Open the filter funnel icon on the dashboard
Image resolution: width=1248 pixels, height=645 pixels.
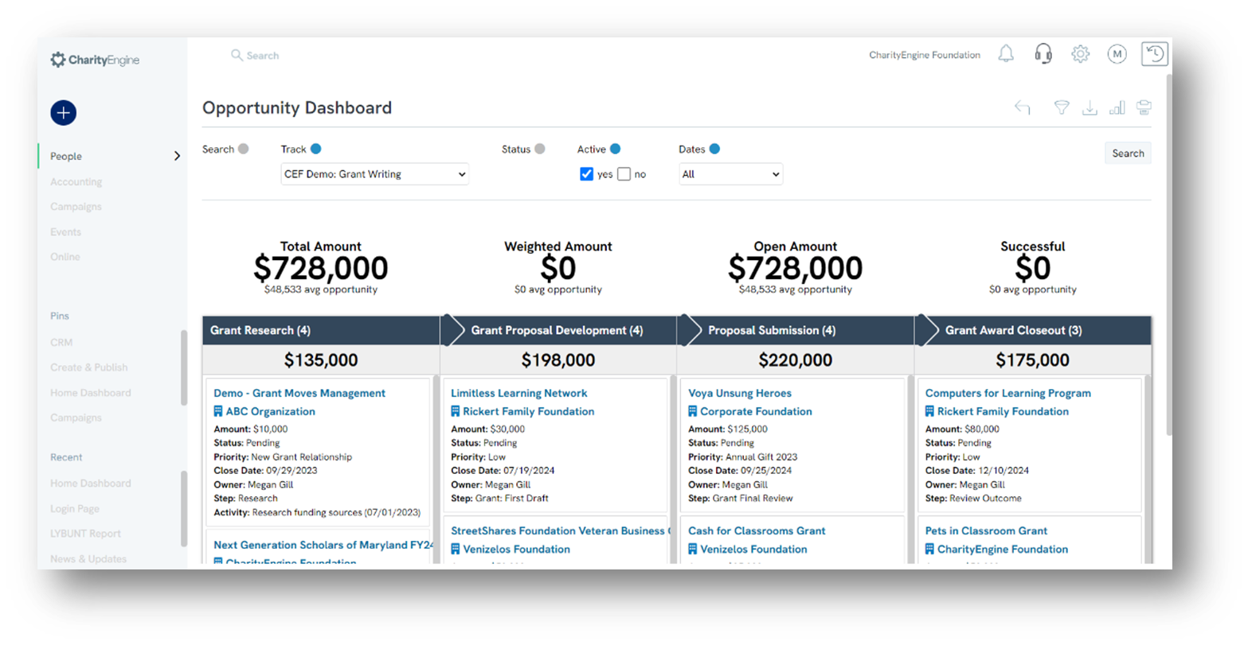click(x=1062, y=107)
